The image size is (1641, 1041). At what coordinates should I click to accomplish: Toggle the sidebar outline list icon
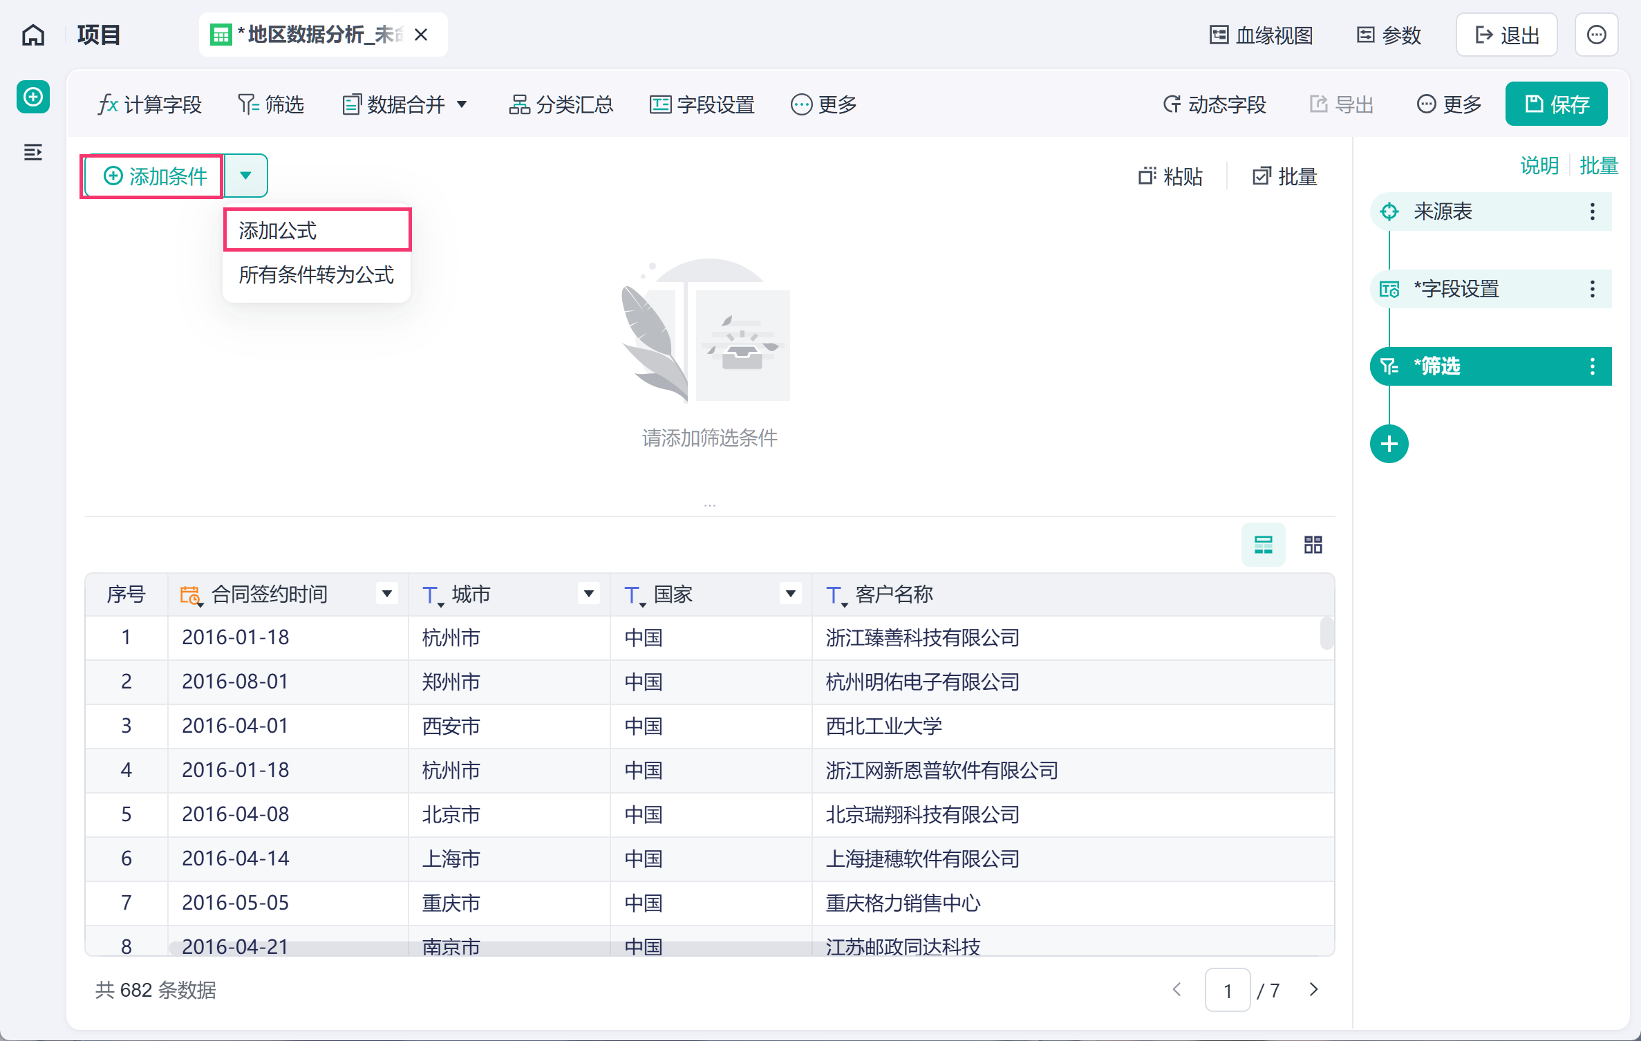[x=33, y=152]
